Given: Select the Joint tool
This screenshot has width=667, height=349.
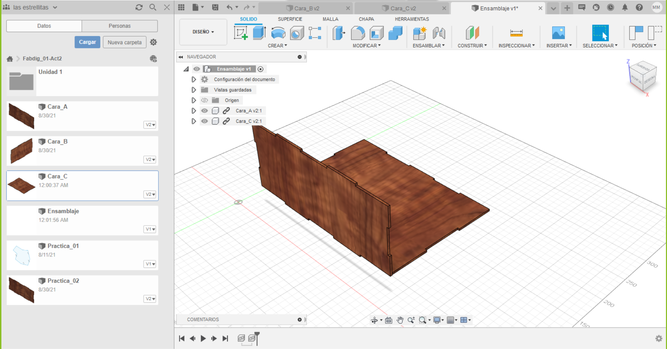Looking at the screenshot, I should coord(439,33).
